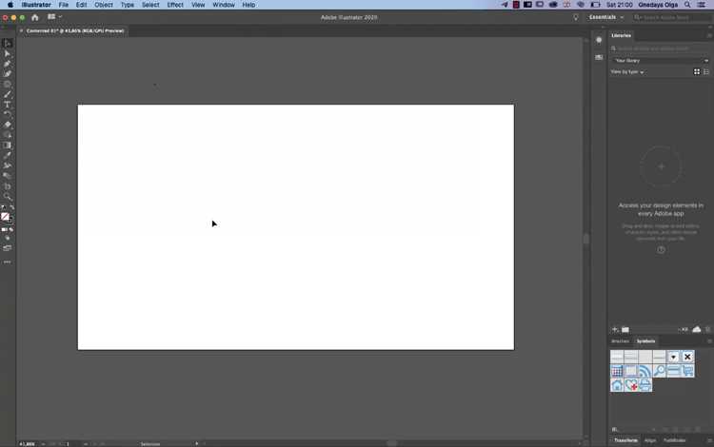Open the Symbols panel options menu
The image size is (714, 447).
(709, 341)
